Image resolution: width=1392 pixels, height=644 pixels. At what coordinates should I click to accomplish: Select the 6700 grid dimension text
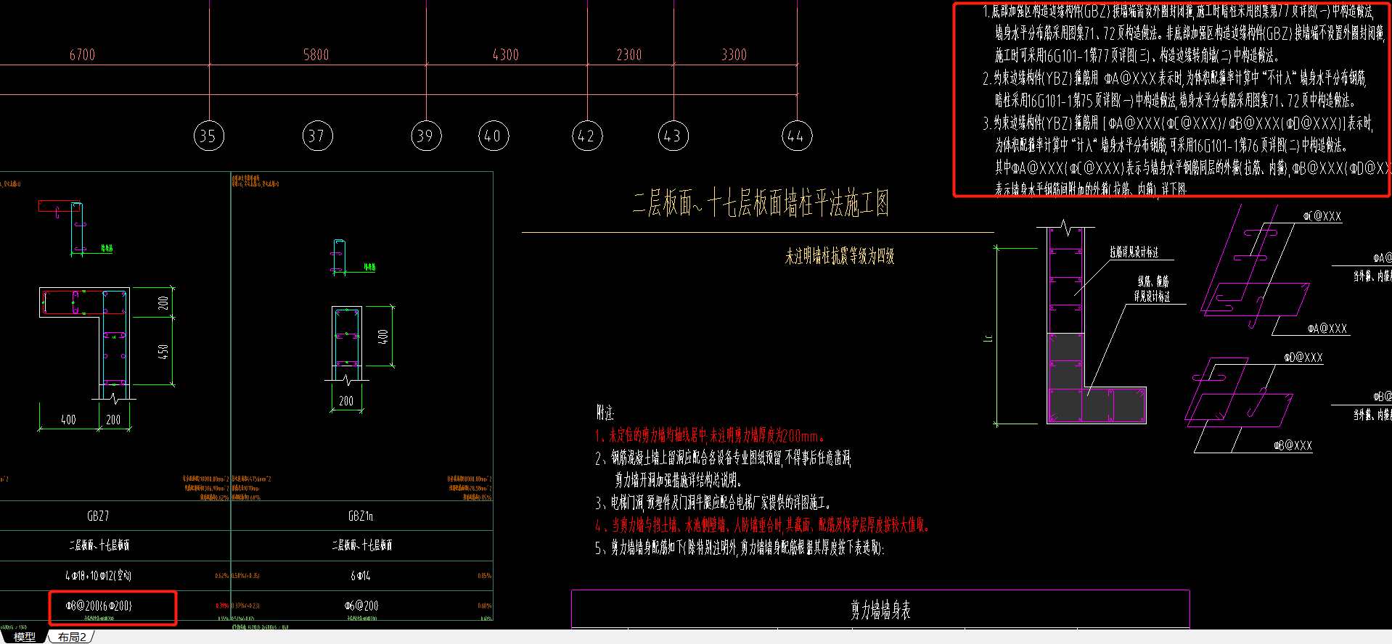click(82, 55)
